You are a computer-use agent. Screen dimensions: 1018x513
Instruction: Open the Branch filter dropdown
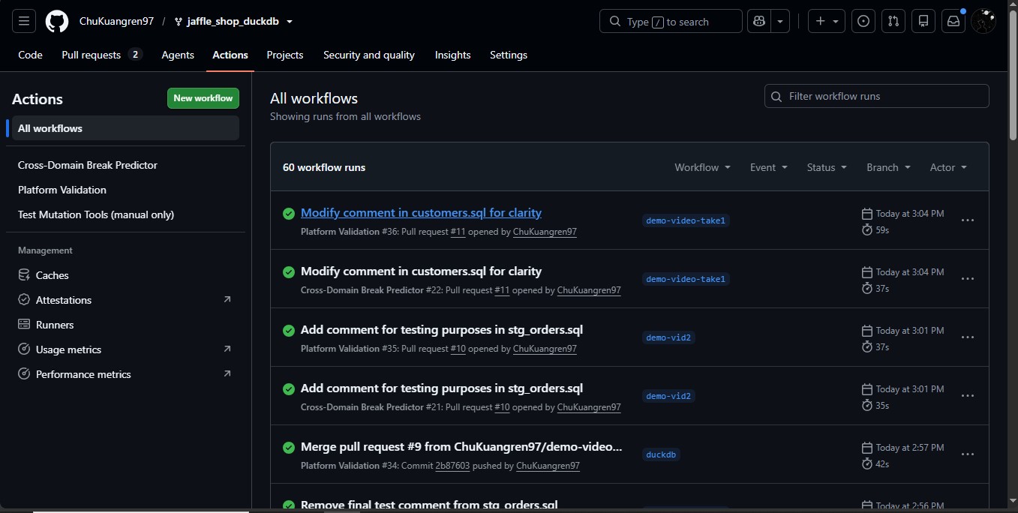[888, 167]
